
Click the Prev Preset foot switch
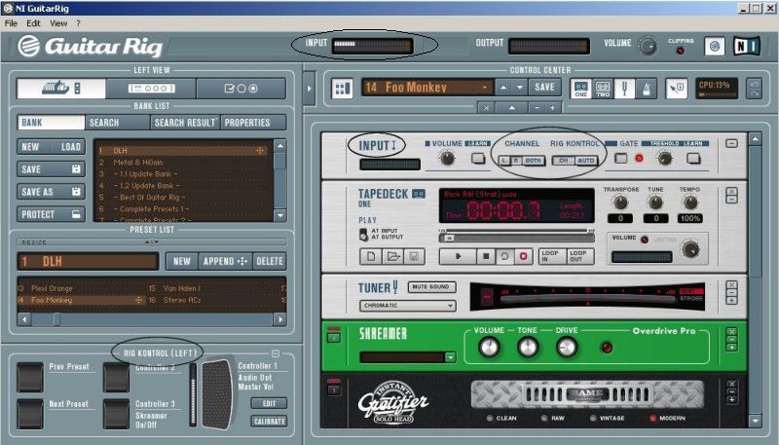30,378
